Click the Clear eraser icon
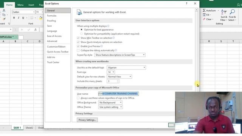 point(204,19)
